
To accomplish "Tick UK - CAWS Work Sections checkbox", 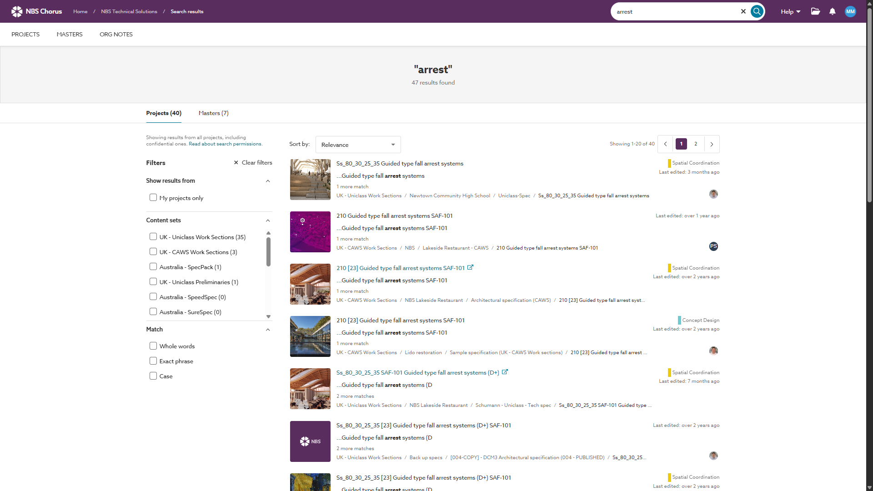I will click(x=153, y=252).
